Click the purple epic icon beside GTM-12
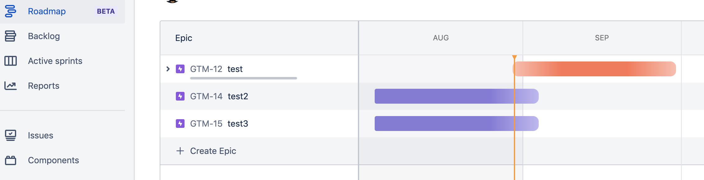 point(181,69)
